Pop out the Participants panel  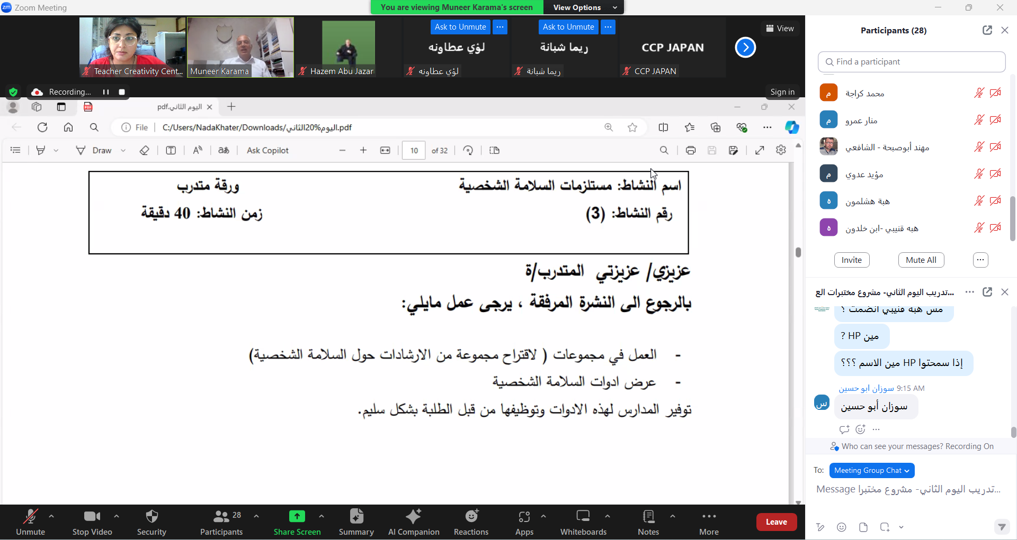click(x=987, y=30)
